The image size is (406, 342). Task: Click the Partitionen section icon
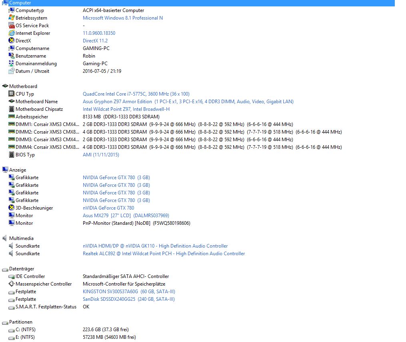point(5,322)
